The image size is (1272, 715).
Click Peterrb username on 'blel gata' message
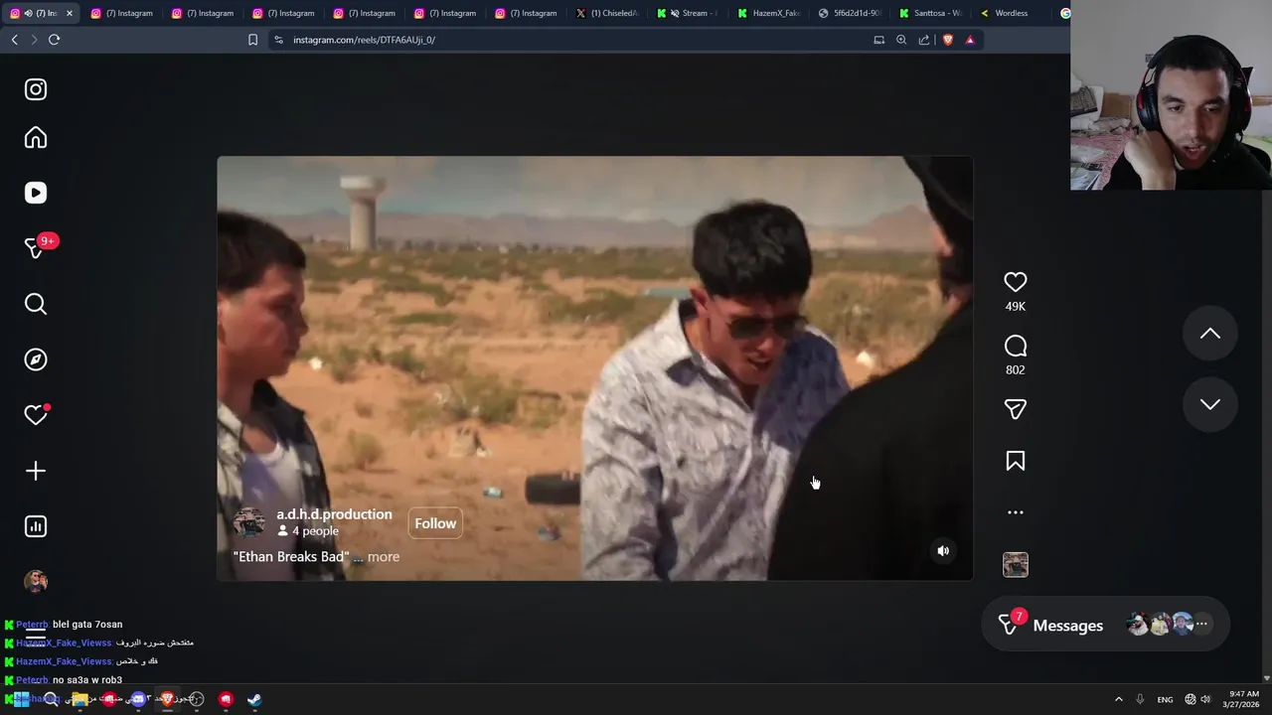32,625
